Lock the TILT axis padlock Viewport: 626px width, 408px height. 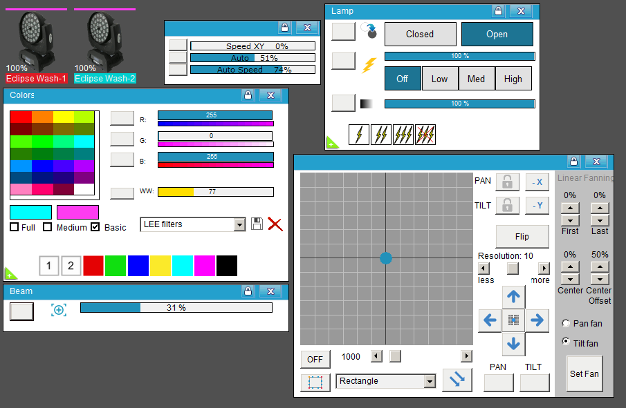click(x=508, y=206)
